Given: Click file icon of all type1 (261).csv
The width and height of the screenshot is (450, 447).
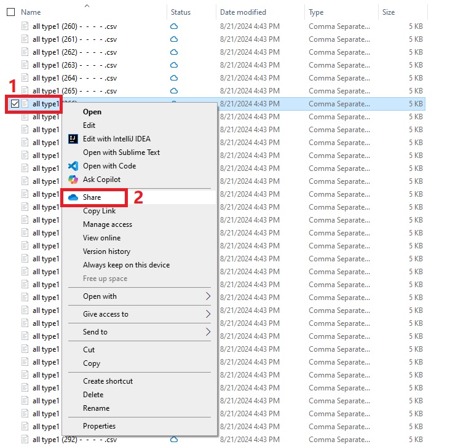Looking at the screenshot, I should (x=25, y=39).
